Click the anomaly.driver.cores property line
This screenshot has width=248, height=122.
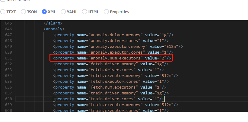point(111,41)
